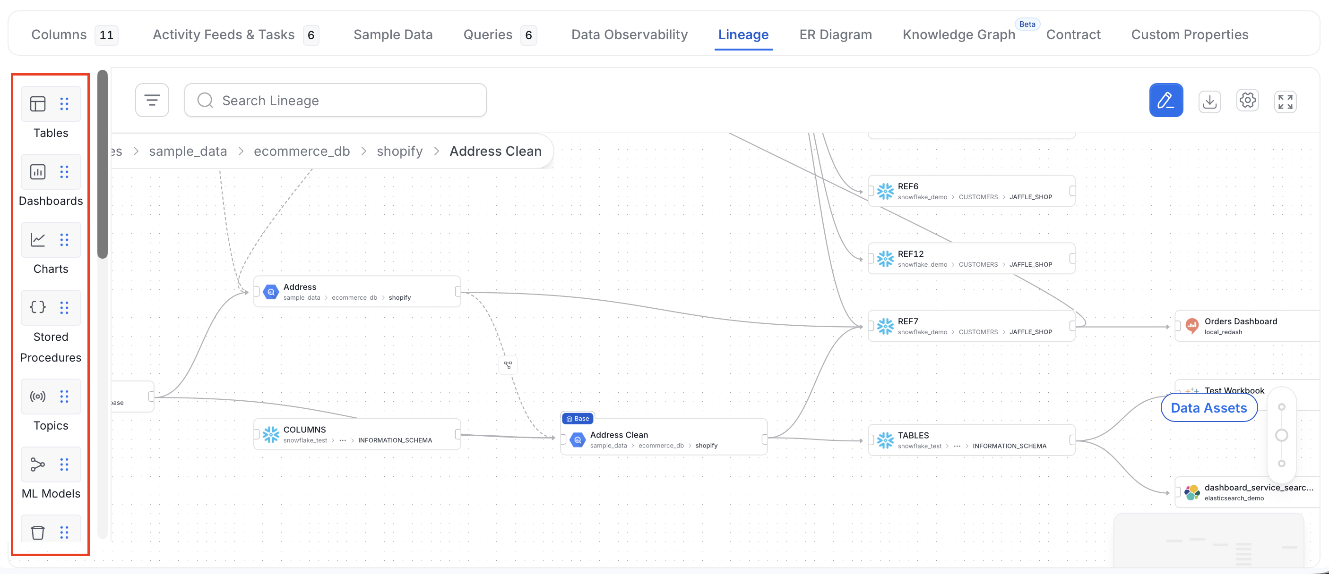Open the lineage filter button
1329x574 pixels.
(152, 100)
